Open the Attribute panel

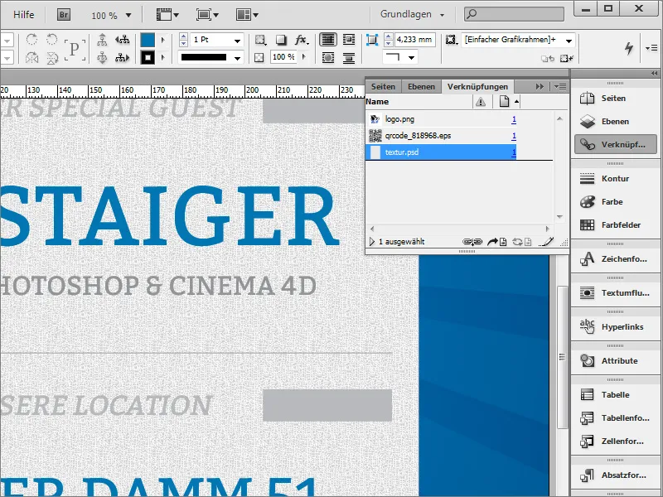pos(615,361)
